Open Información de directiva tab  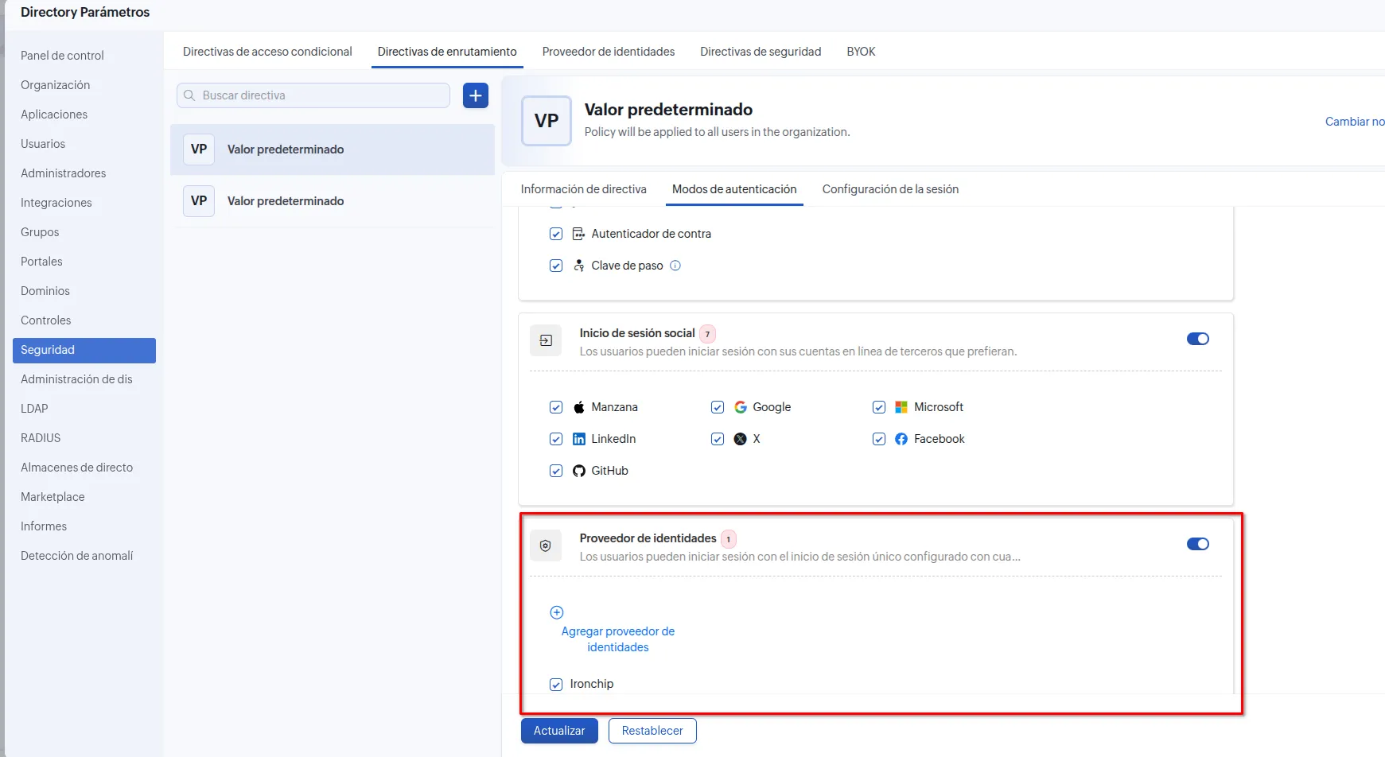point(584,189)
